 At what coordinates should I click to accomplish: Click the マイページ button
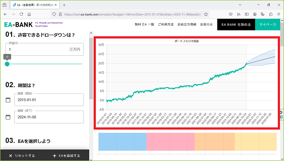point(268,24)
